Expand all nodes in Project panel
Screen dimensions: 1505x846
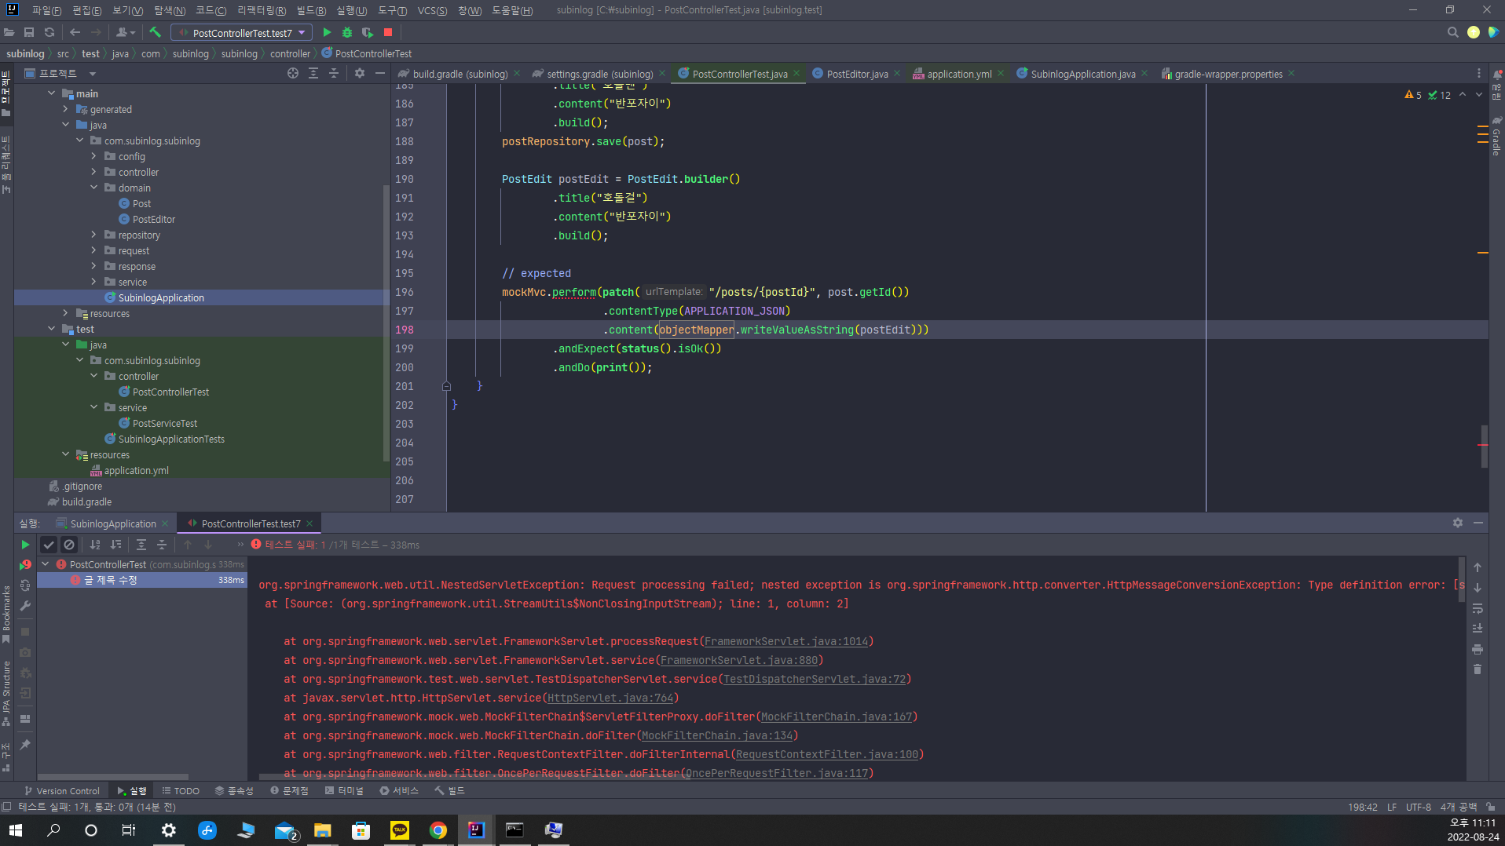click(x=313, y=73)
